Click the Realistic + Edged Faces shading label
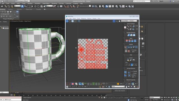This screenshot has height=101, width=179. pos(25,21)
